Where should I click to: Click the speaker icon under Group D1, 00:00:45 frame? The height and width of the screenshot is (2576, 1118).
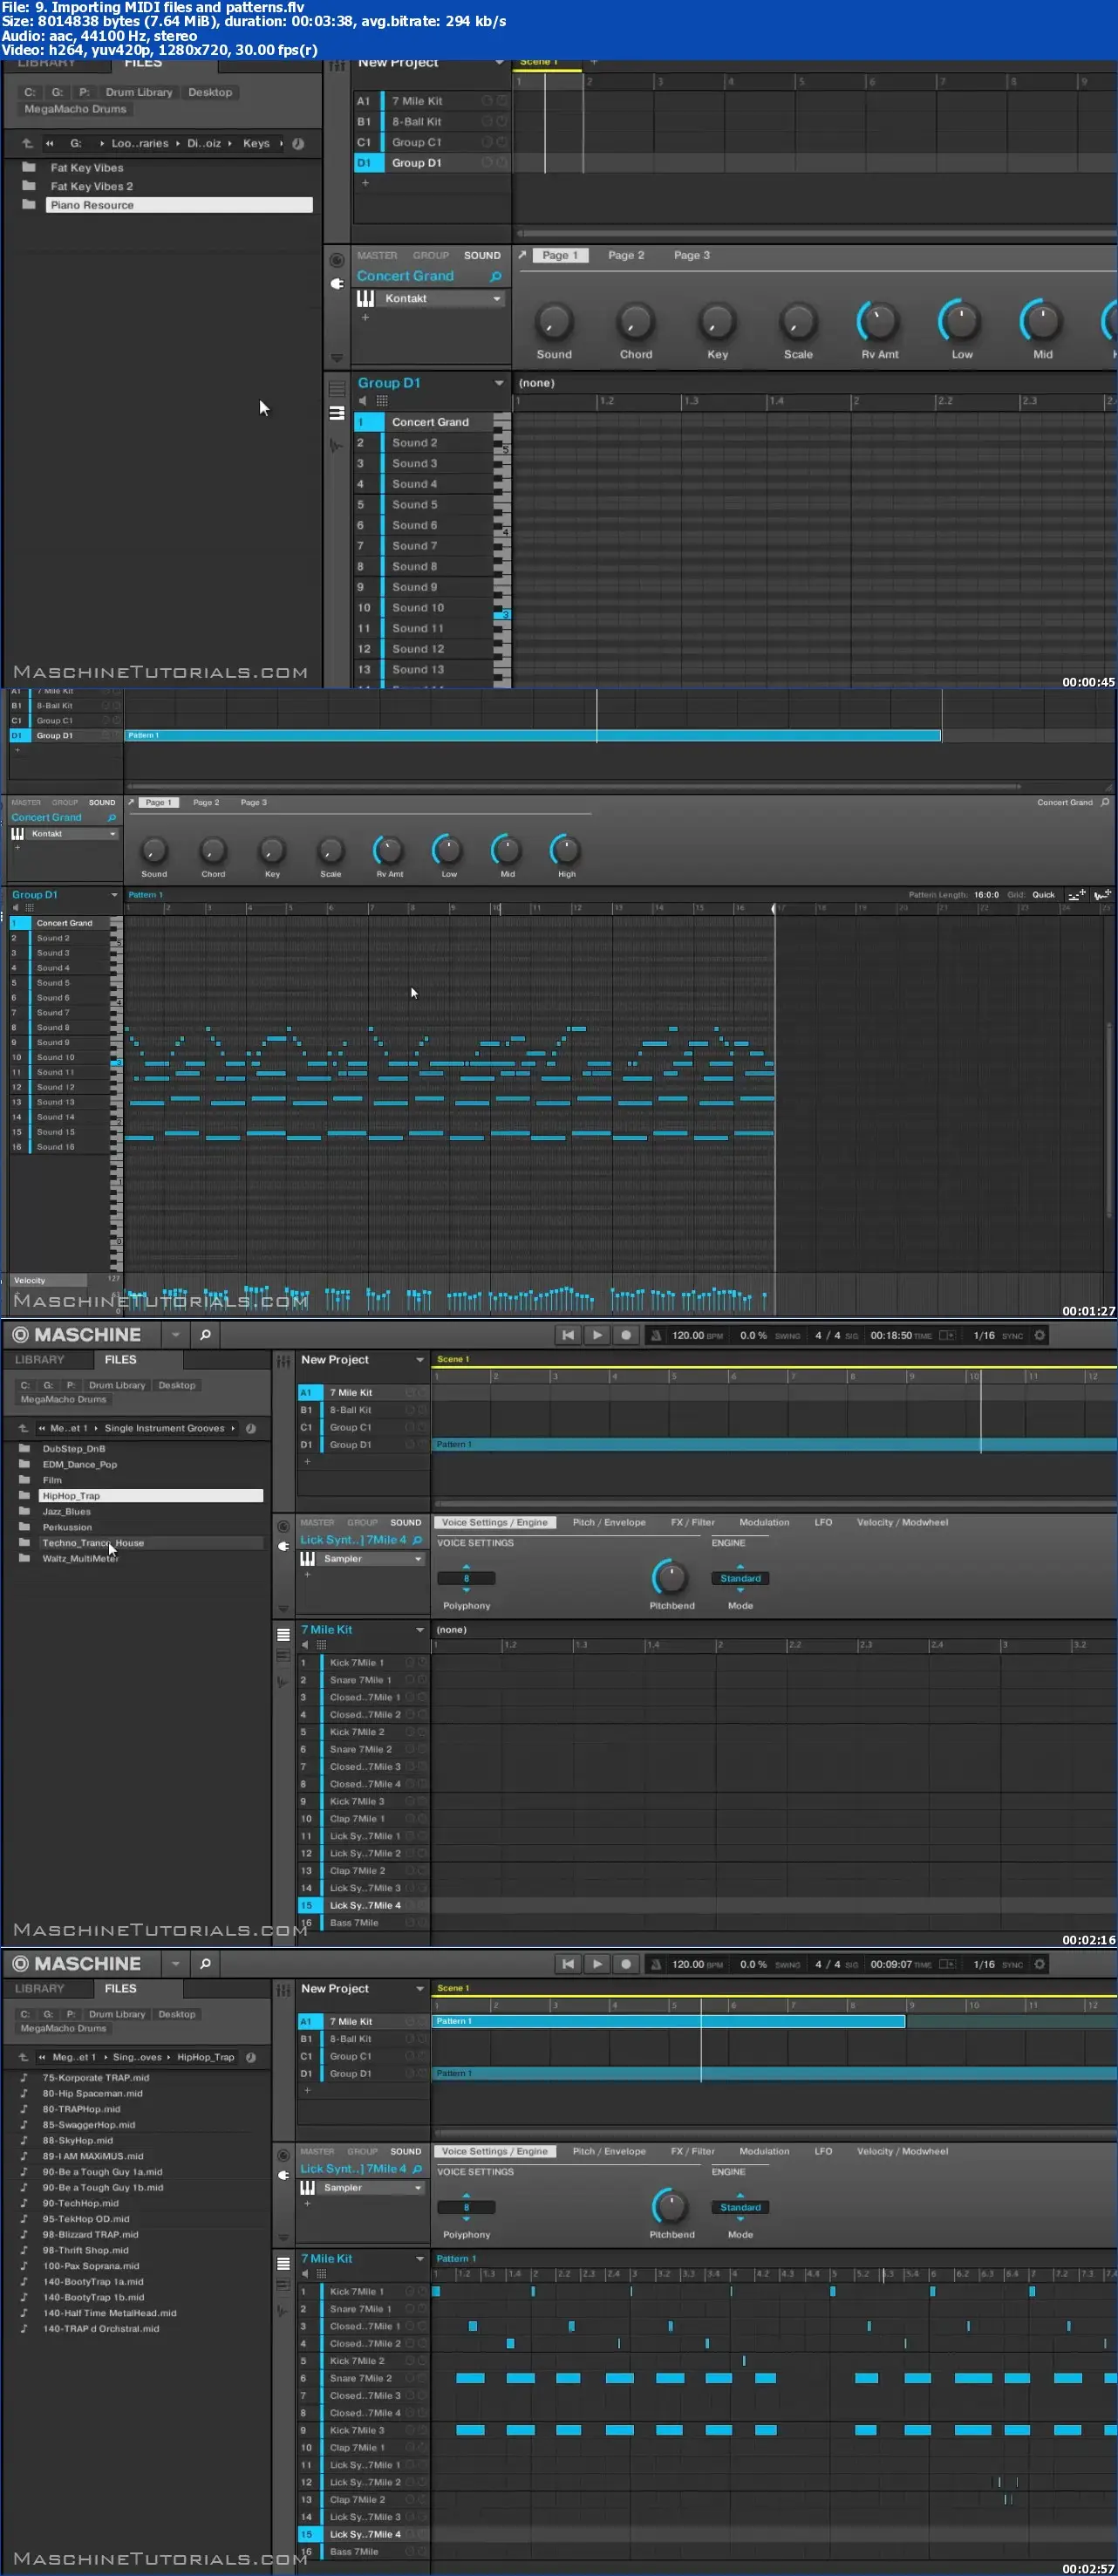pyautogui.click(x=363, y=400)
